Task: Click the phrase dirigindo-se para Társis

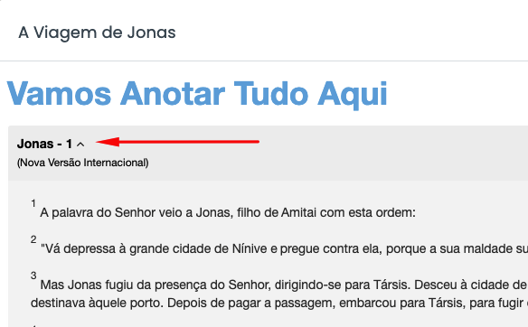Action: [x=342, y=285]
